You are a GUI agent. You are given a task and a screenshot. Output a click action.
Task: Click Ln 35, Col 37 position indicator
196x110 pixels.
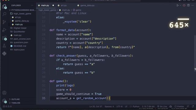click(x=96, y=106)
